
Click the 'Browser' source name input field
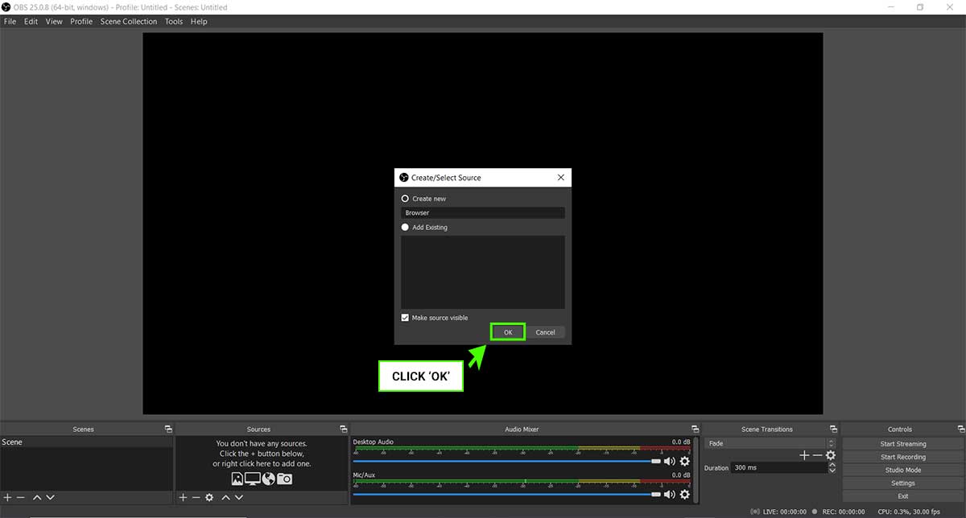(483, 213)
